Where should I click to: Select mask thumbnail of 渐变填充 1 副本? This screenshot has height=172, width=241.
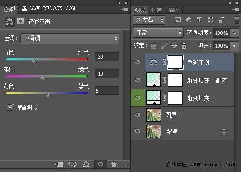click(x=175, y=80)
